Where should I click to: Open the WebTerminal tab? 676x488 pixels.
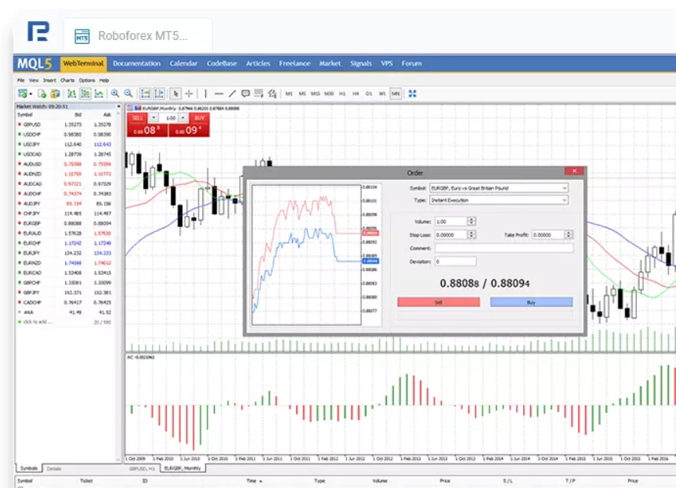tap(84, 63)
